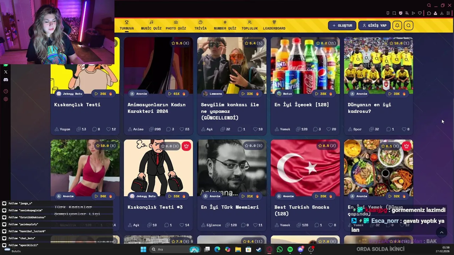Open the Opera account profile icon

[435, 13]
